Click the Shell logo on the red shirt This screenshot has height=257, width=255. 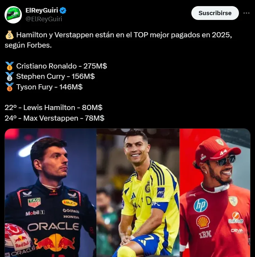pos(203,222)
